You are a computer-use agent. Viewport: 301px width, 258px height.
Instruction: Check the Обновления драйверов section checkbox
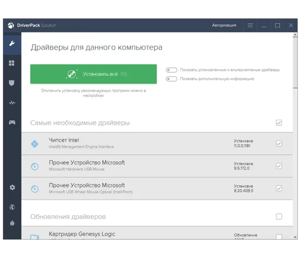click(x=279, y=216)
